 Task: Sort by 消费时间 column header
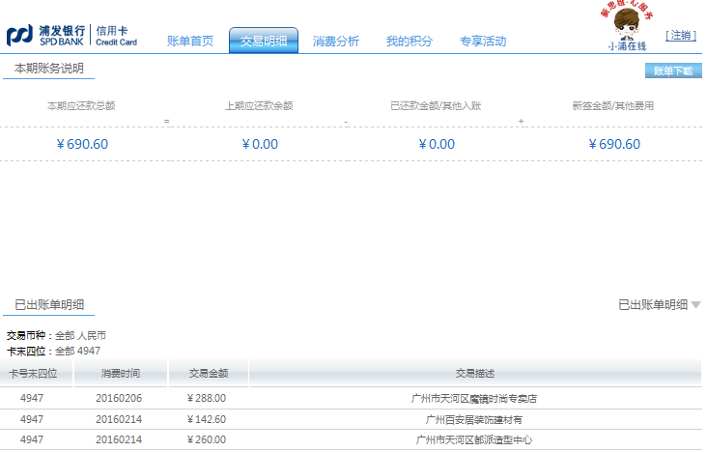(x=121, y=373)
